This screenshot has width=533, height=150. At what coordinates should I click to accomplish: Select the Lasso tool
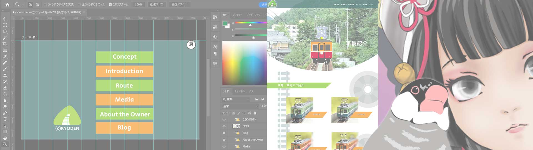pos(5,31)
